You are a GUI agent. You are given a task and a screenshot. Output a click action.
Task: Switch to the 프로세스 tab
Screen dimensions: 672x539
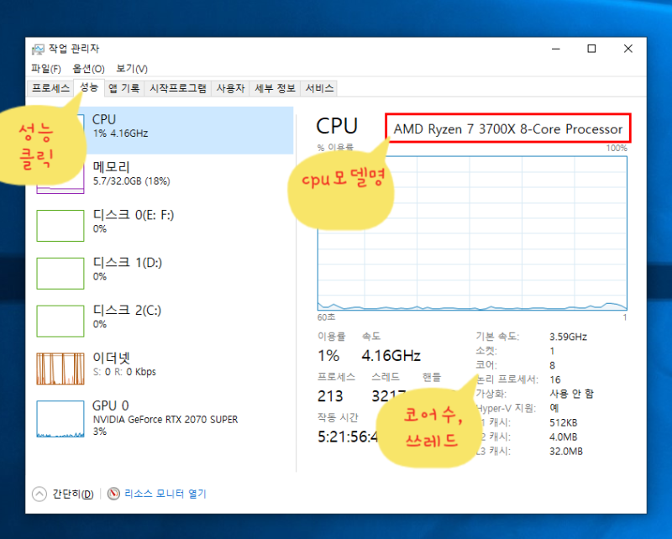[x=50, y=88]
